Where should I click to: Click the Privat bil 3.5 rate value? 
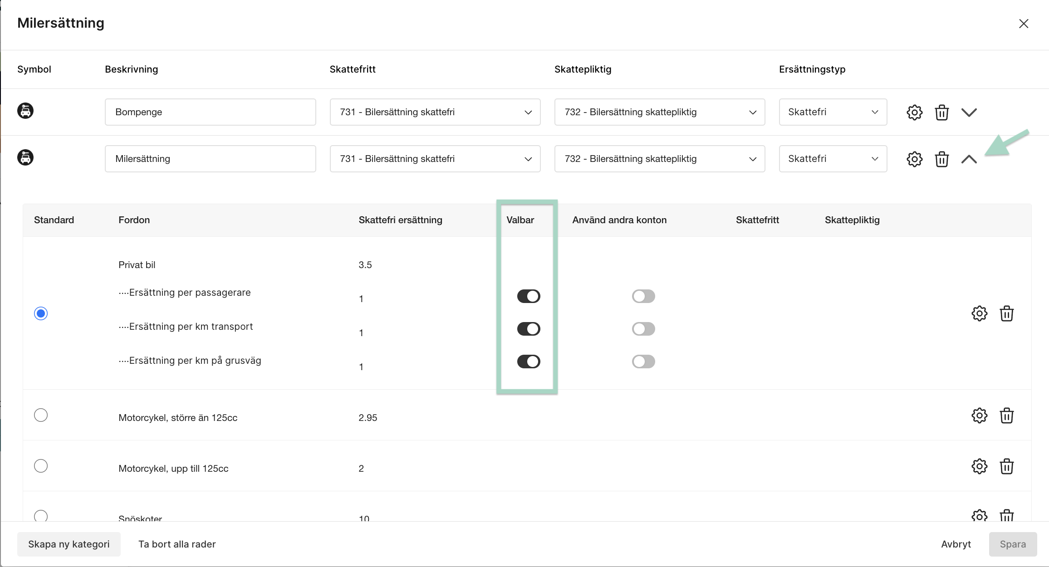(x=365, y=265)
